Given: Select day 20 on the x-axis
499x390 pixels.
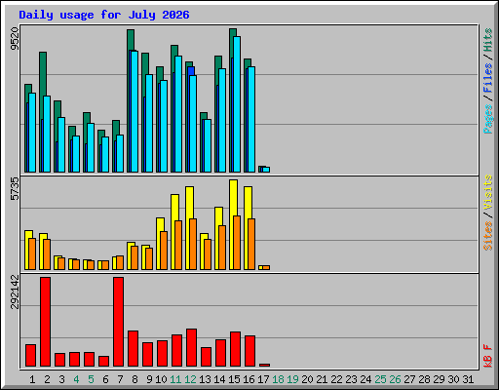Looking at the screenshot, I should pyautogui.click(x=307, y=379).
